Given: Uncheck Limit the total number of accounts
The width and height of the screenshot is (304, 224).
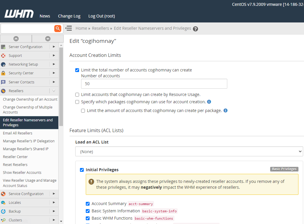Looking at the screenshot, I should (77, 70).
